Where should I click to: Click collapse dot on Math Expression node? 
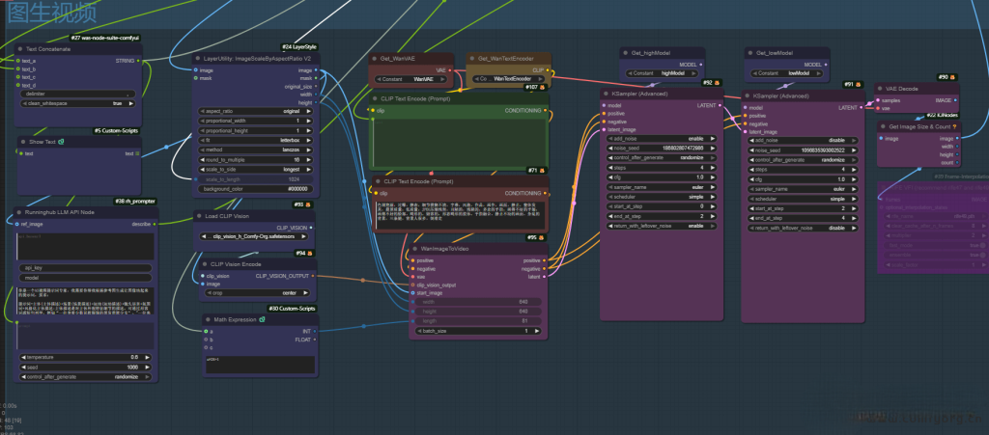pos(210,319)
